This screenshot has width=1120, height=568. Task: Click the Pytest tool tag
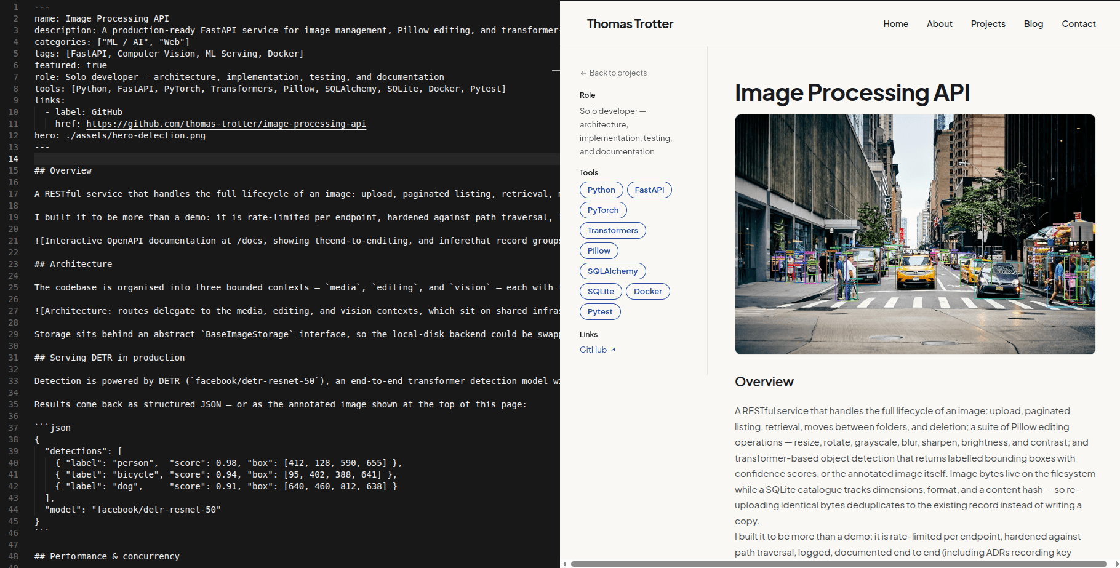(600, 311)
